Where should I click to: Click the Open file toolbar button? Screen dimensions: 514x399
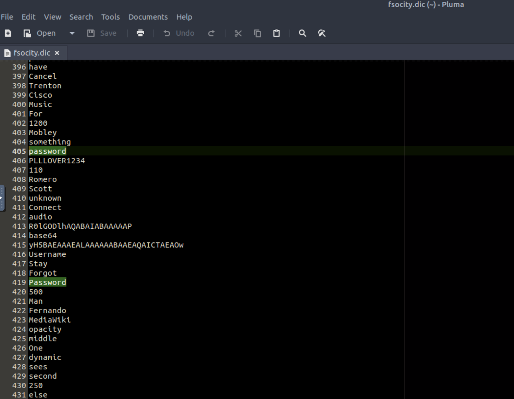(39, 33)
